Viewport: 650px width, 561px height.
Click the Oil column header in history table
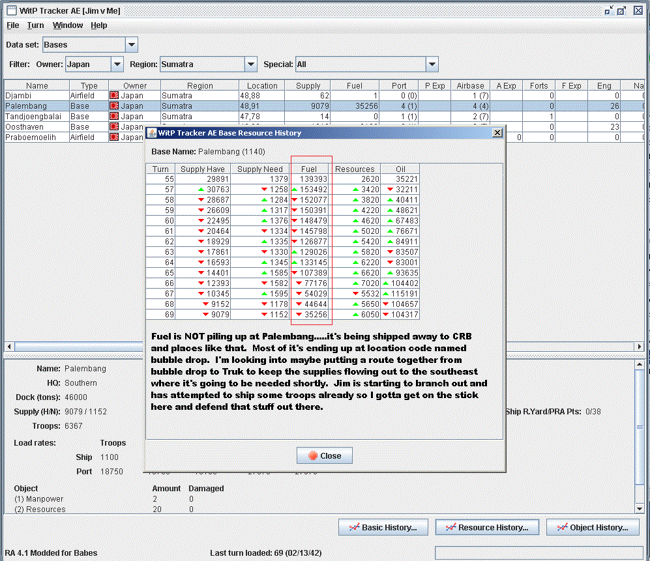coord(400,169)
